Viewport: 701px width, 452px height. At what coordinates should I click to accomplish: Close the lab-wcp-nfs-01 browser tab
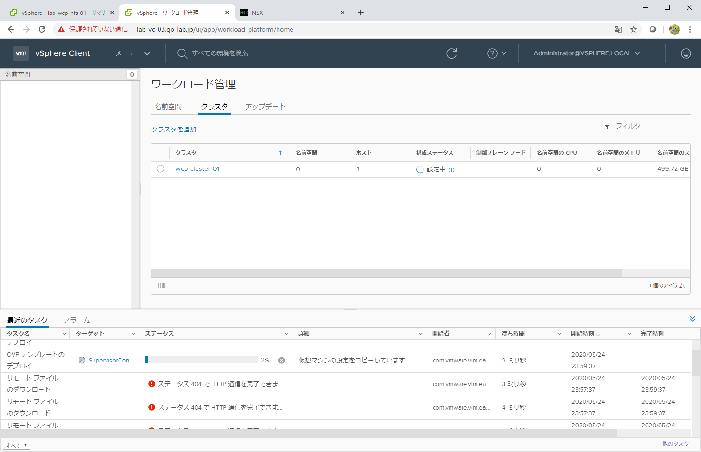[112, 13]
